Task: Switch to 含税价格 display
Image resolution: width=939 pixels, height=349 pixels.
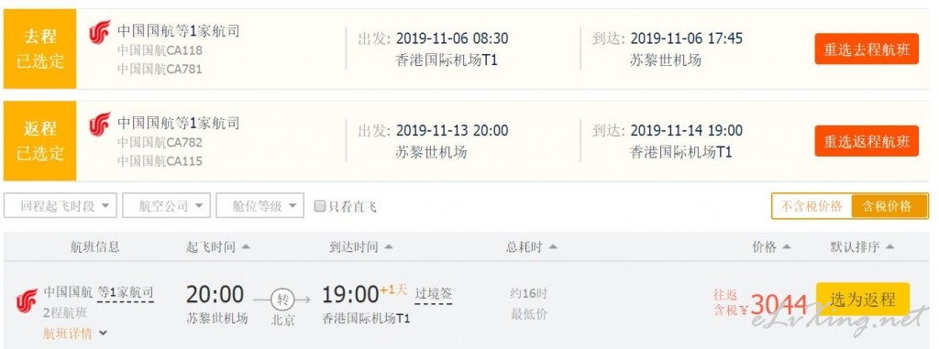Action: coord(889,206)
